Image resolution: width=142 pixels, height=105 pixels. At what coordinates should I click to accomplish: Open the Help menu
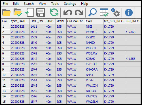coord(84,4)
